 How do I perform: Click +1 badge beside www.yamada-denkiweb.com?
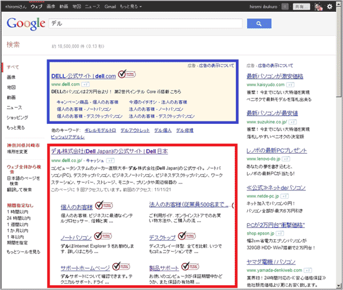308,271
